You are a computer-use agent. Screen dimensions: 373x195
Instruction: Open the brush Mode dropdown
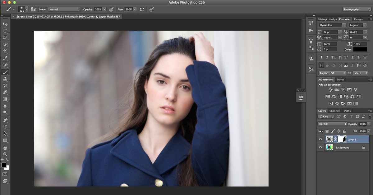click(x=64, y=9)
